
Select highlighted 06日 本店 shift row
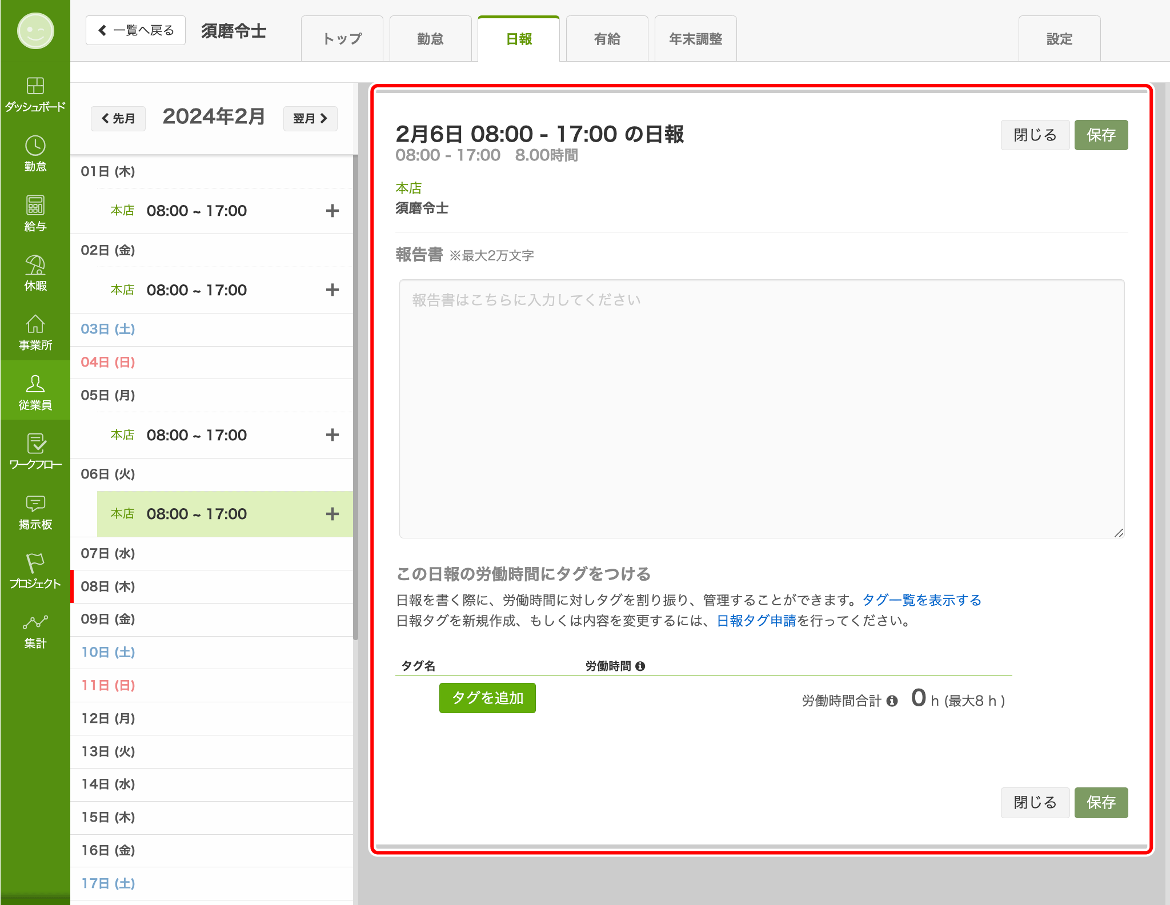click(x=225, y=514)
